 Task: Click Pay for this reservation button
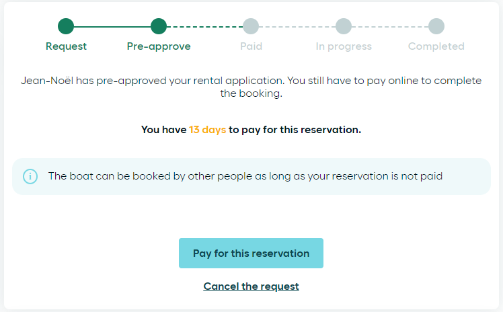(x=251, y=253)
